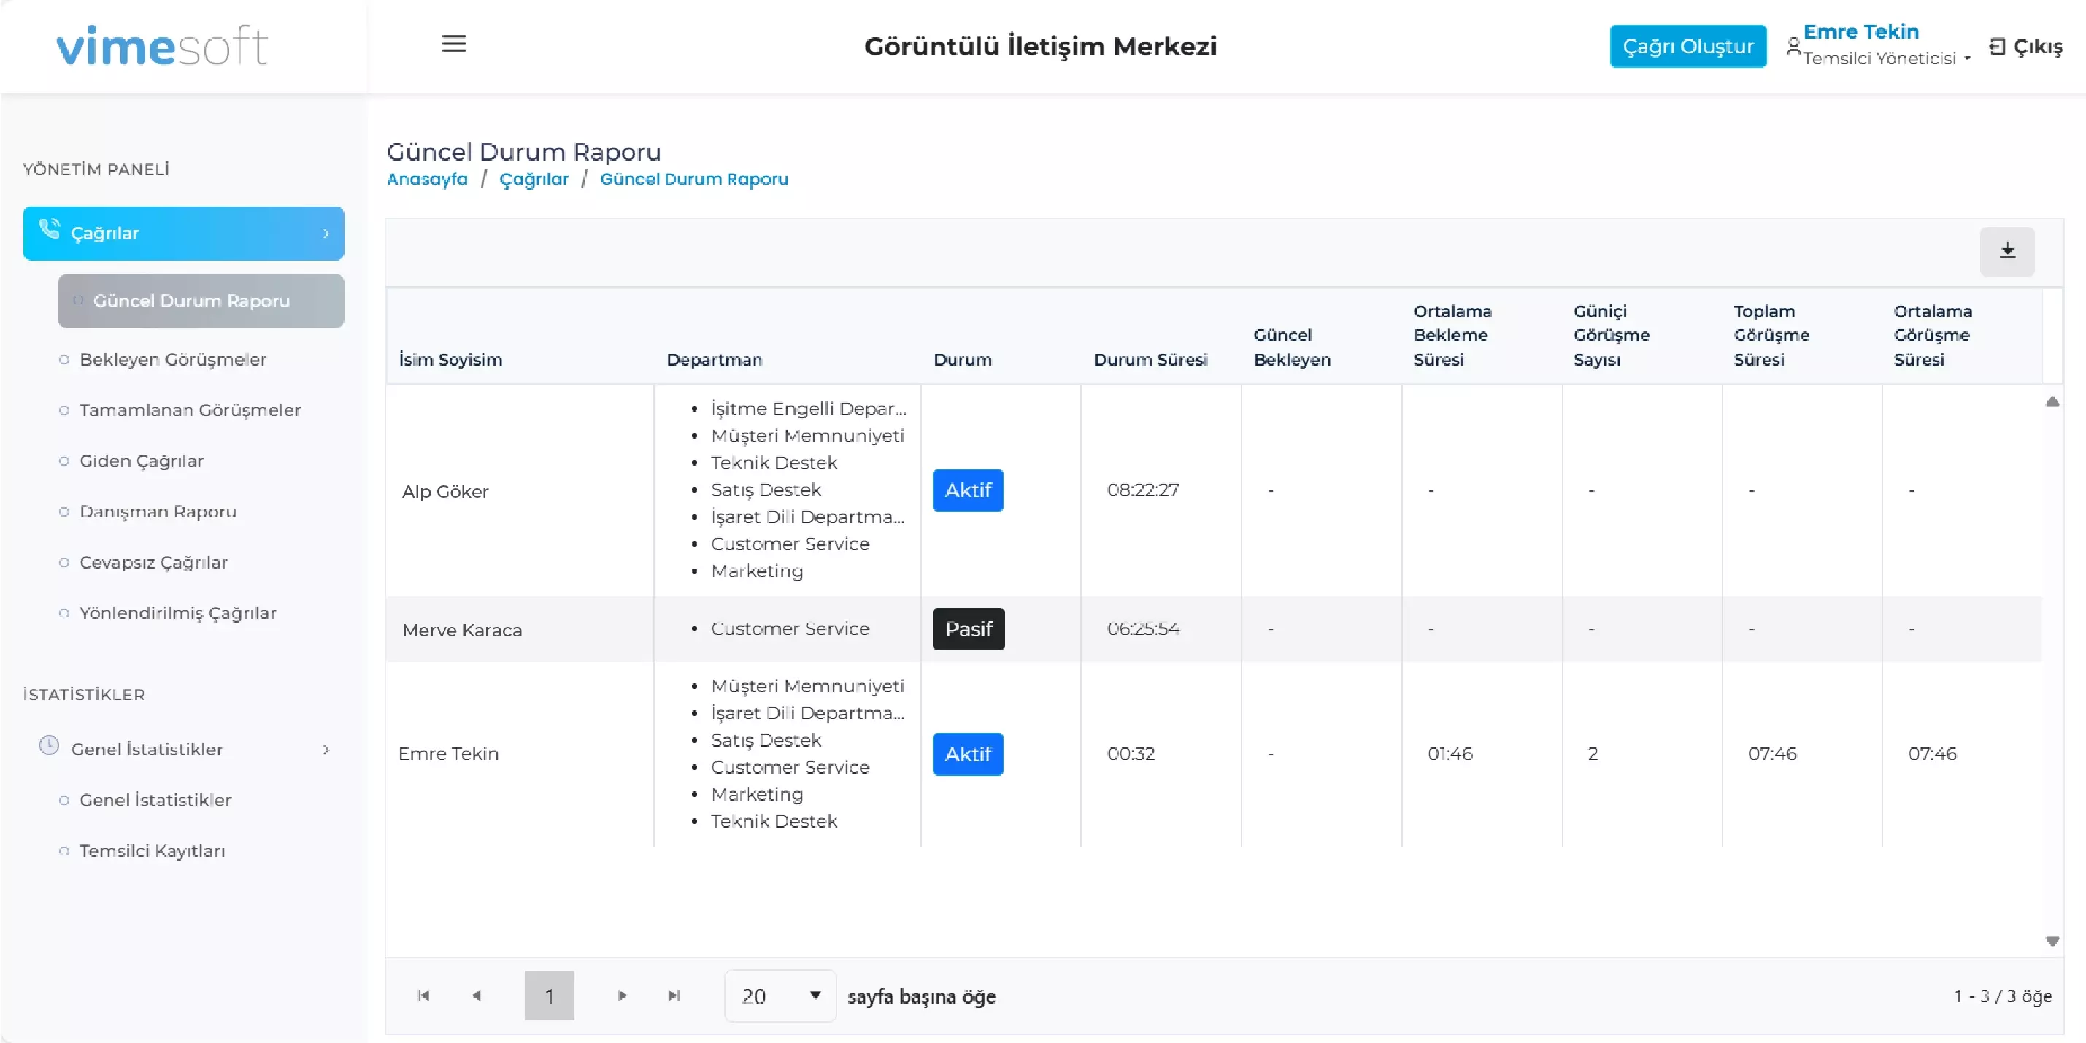The height and width of the screenshot is (1043, 2086).
Task: Go to first page arrow
Action: pyautogui.click(x=423, y=996)
